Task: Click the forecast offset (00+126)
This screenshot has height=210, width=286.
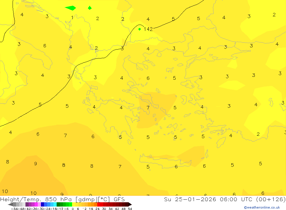Action: tap(271, 199)
